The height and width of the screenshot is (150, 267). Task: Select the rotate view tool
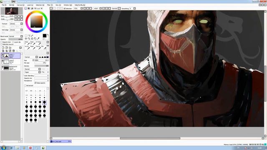tap(32, 39)
